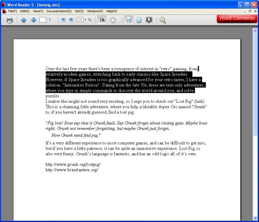Open the zoom percentage dropdown arrow

[x=85, y=20]
